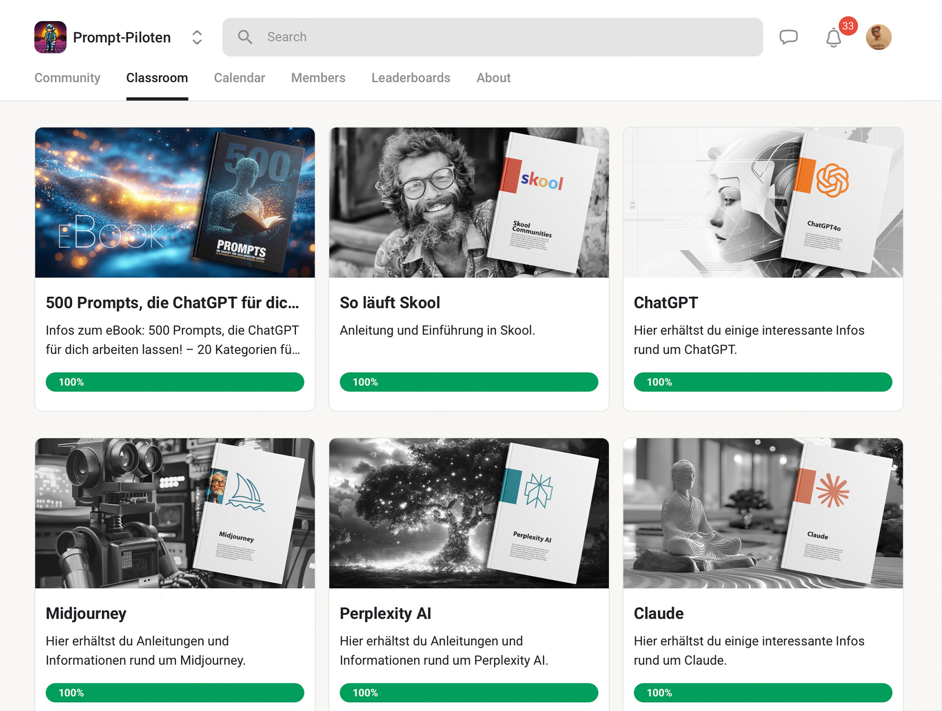This screenshot has height=711, width=942.
Task: Click the Claude course progress bar
Action: [x=763, y=693]
